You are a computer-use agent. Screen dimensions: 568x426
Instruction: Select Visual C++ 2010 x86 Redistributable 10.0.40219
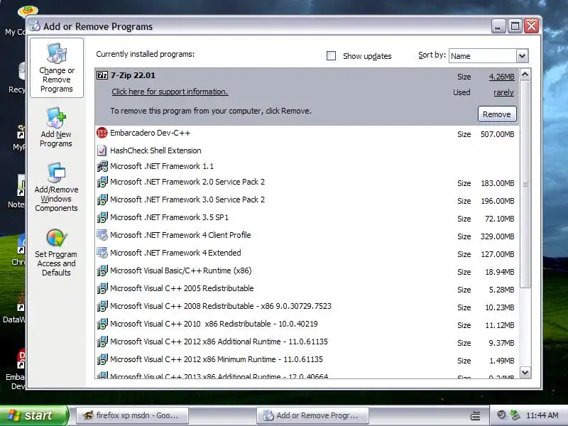coord(307,324)
